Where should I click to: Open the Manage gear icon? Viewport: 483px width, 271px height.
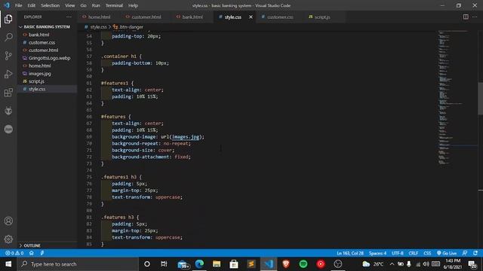coord(8,239)
